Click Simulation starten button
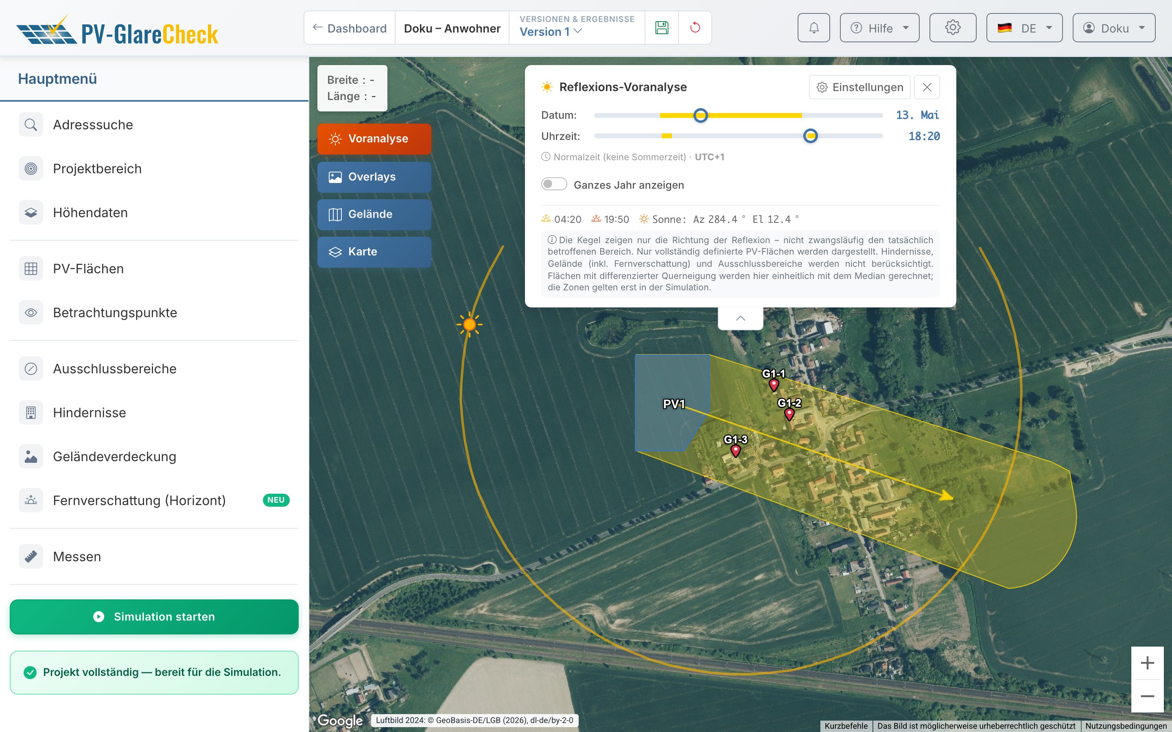Viewport: 1172px width, 732px height. pos(154,617)
